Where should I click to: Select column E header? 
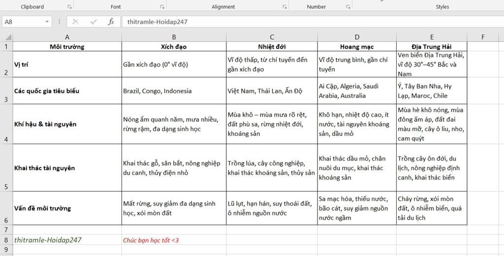point(432,37)
